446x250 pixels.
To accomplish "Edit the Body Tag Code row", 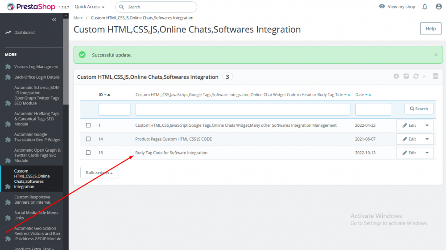I will click(409, 153).
